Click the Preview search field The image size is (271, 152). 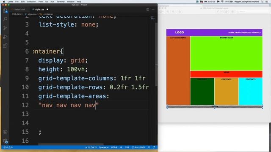(252, 11)
